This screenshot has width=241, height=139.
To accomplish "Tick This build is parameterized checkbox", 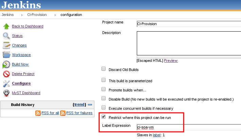I will pos(104,80).
